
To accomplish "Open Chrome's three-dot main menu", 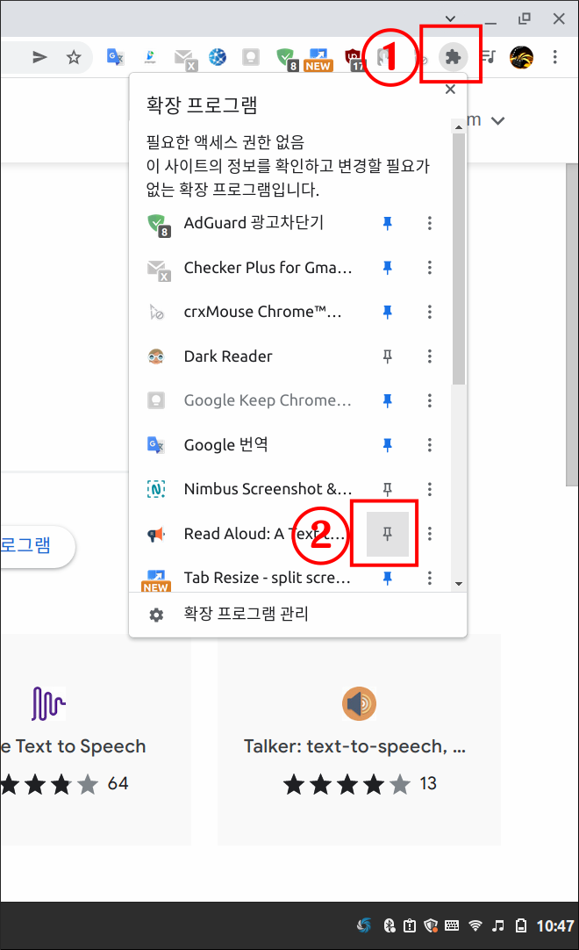I will pyautogui.click(x=554, y=57).
